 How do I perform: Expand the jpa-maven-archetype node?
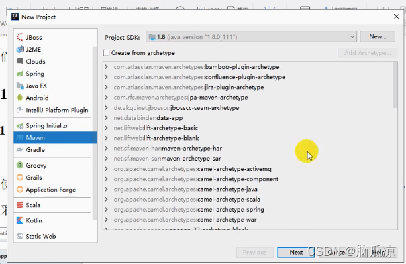click(106, 97)
